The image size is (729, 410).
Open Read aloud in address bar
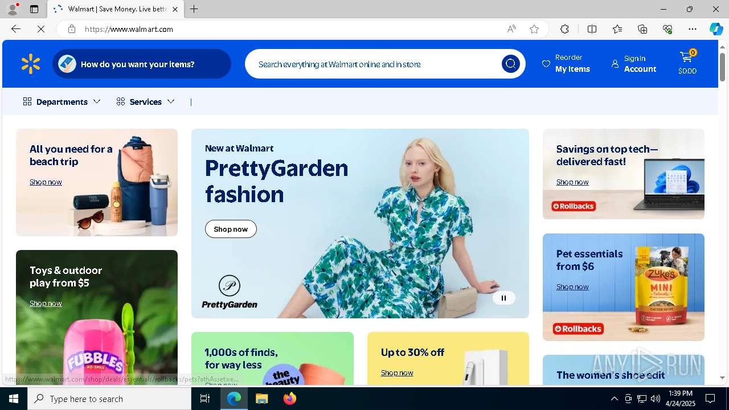click(511, 29)
